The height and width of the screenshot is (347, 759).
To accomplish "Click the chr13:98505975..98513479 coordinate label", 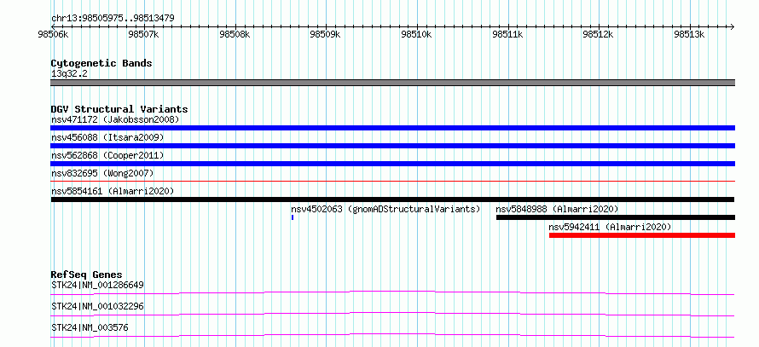I will (x=113, y=19).
